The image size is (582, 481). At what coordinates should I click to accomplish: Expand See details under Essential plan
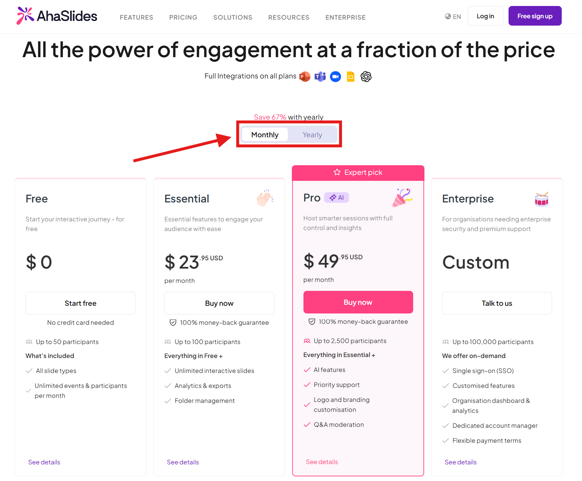[183, 462]
